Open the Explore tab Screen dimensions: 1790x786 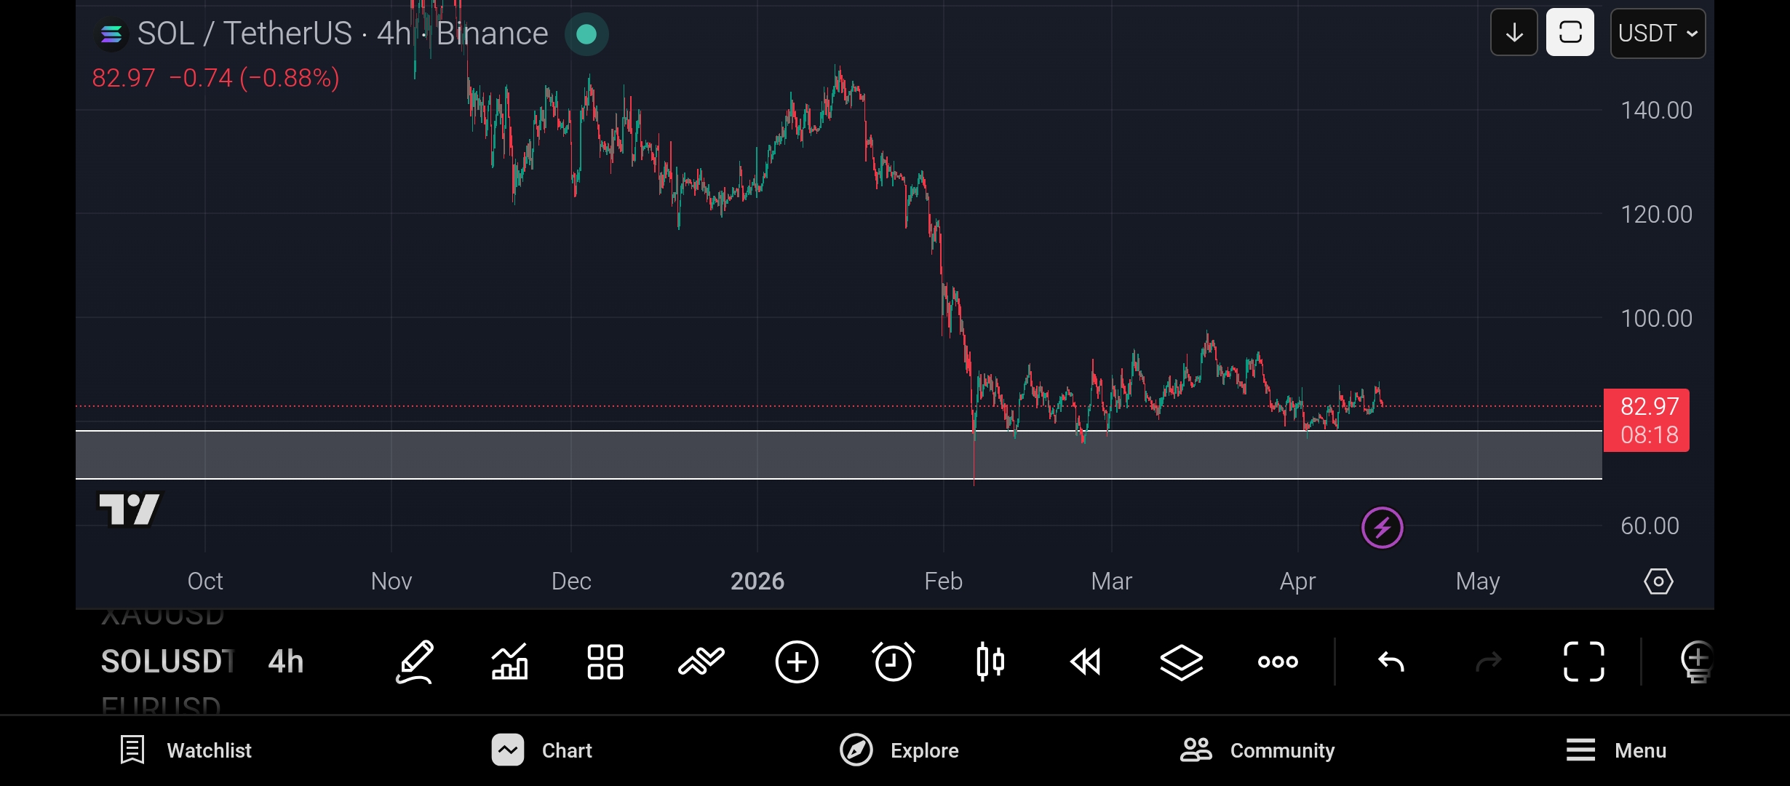coord(899,750)
